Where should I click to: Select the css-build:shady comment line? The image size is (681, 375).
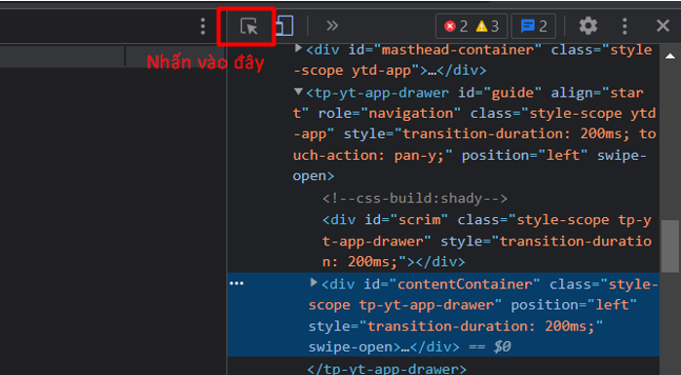tap(415, 199)
